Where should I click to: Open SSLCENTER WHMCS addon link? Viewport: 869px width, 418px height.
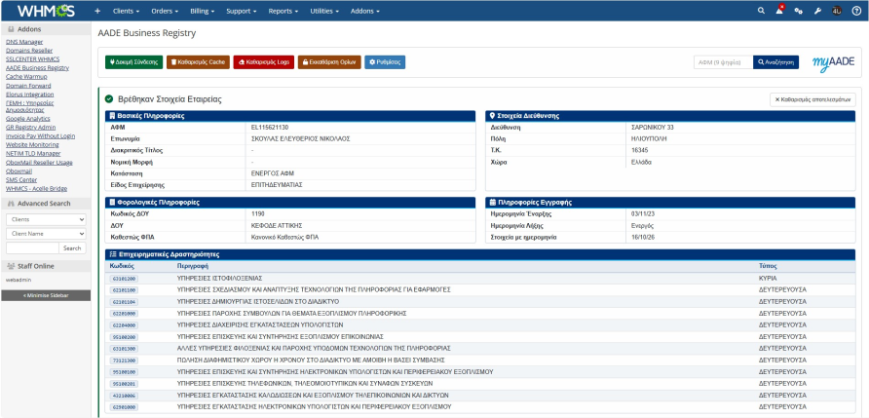33,58
